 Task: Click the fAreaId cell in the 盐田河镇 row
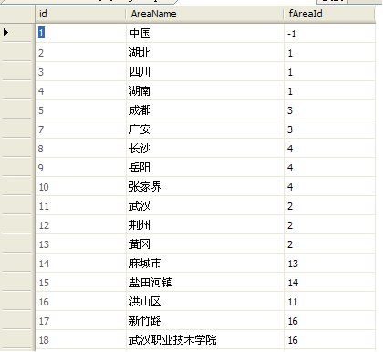[329, 283]
